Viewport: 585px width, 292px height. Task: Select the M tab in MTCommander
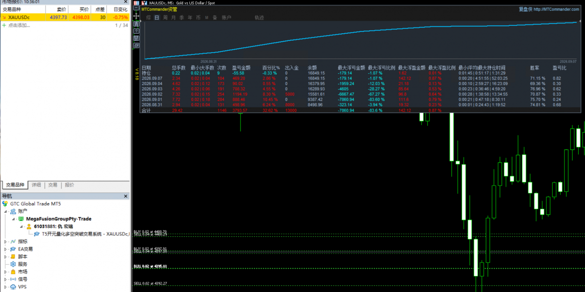click(207, 18)
